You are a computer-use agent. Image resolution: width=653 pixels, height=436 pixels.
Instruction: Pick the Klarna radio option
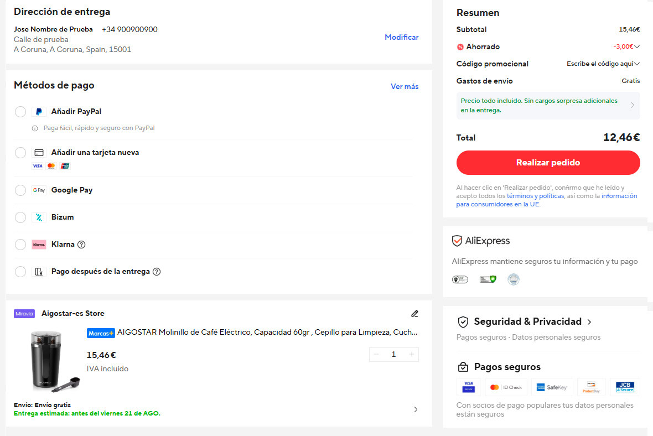[20, 245]
